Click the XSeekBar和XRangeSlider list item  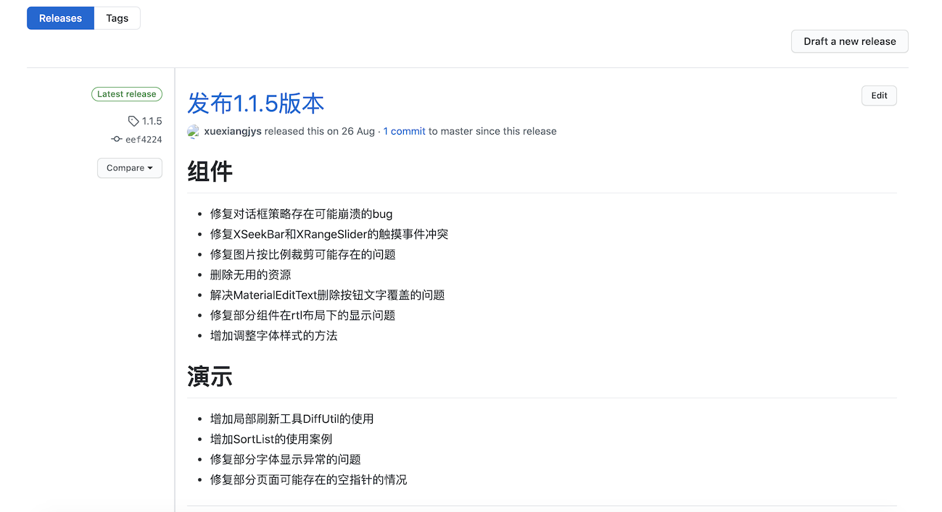[x=329, y=234]
